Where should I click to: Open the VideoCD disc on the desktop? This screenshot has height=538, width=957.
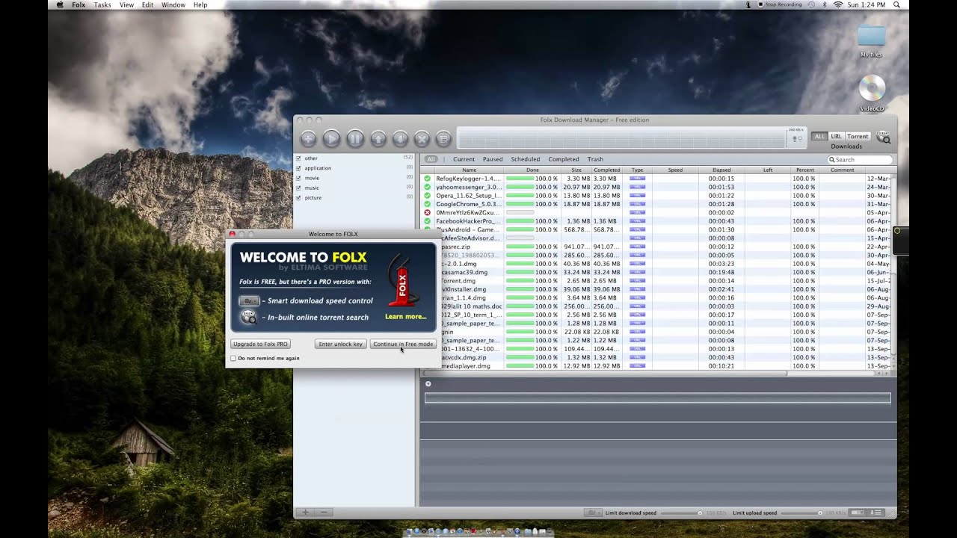coord(872,89)
